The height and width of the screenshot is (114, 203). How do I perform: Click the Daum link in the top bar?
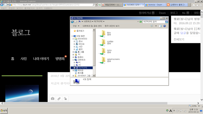pyautogui.click(x=162, y=13)
